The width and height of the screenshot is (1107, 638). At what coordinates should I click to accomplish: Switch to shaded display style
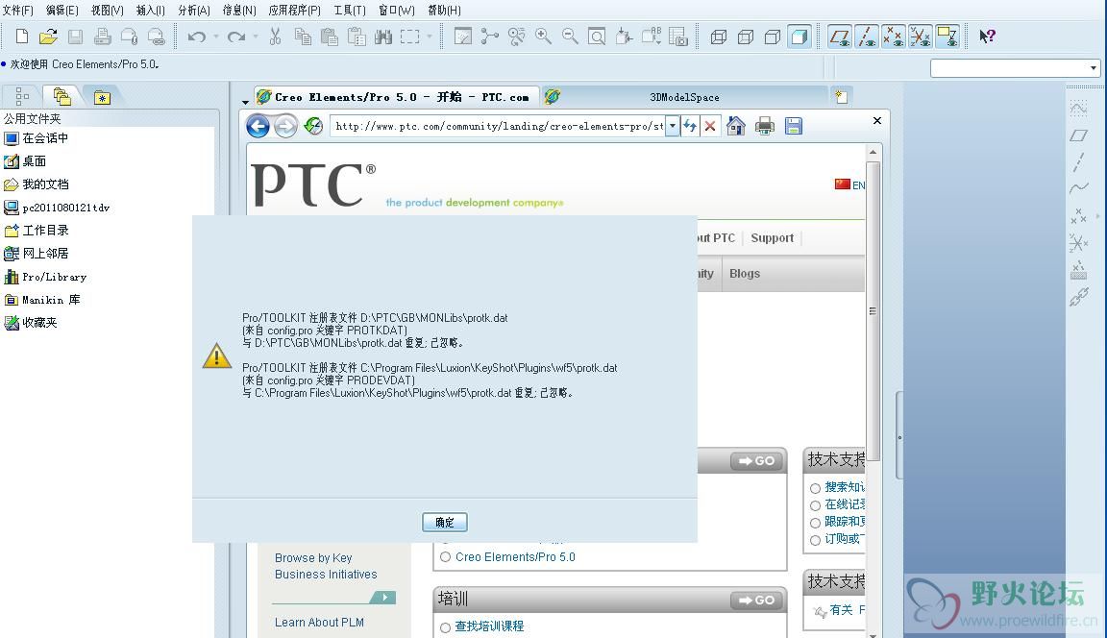799,37
